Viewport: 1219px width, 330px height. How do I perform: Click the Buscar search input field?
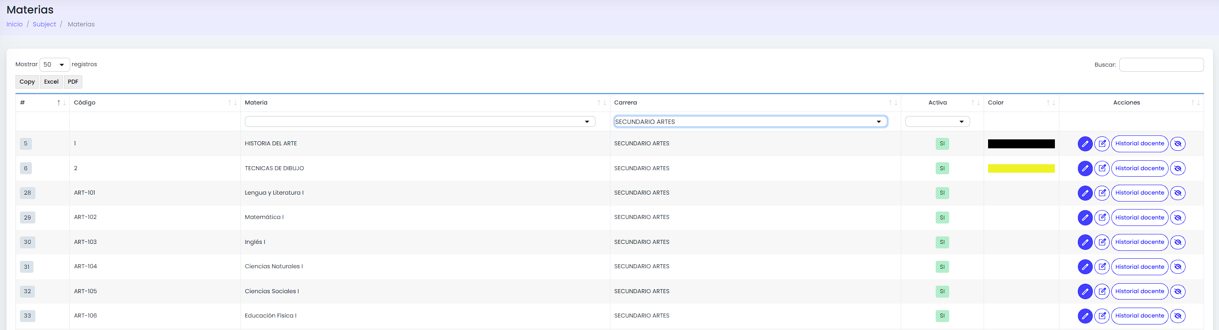click(x=1161, y=65)
